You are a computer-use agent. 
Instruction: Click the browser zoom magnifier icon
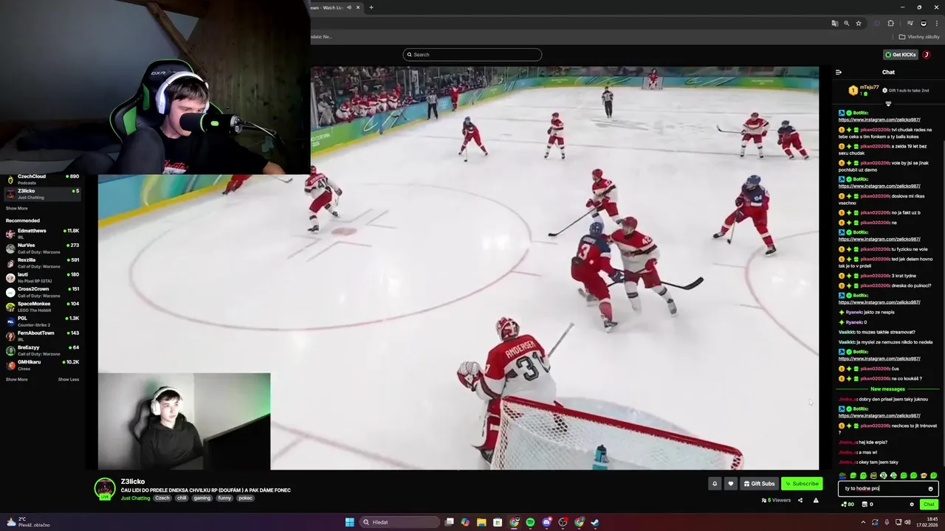click(x=847, y=23)
